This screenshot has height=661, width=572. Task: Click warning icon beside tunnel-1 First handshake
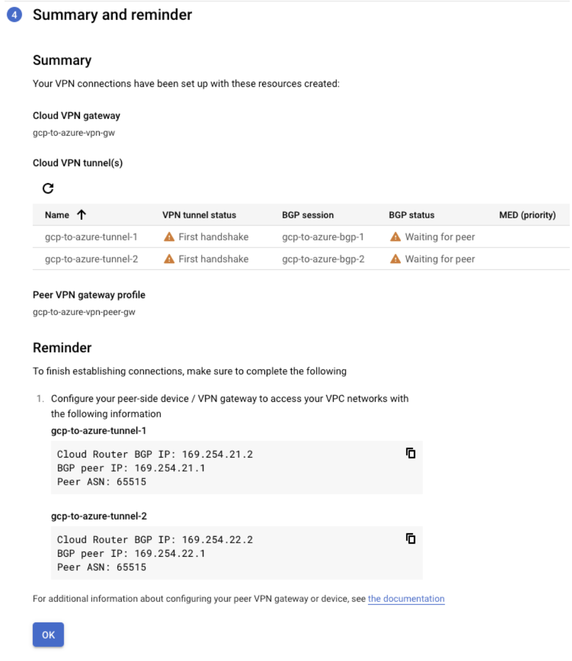pyautogui.click(x=169, y=237)
